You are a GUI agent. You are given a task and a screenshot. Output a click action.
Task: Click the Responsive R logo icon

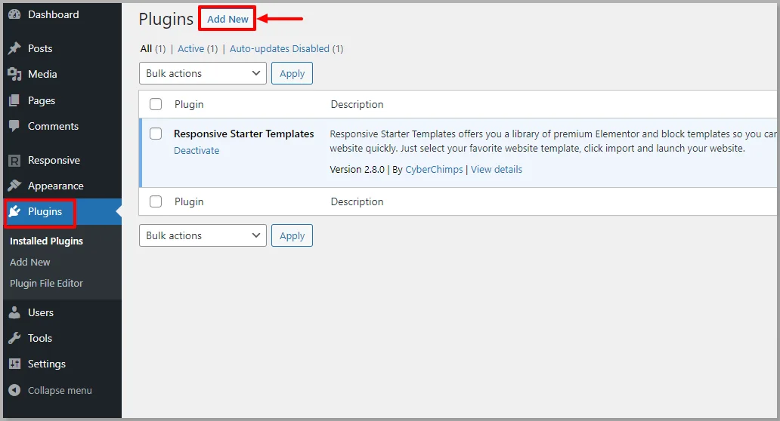tap(14, 161)
